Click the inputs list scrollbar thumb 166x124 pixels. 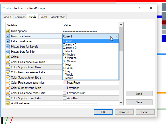point(121,39)
